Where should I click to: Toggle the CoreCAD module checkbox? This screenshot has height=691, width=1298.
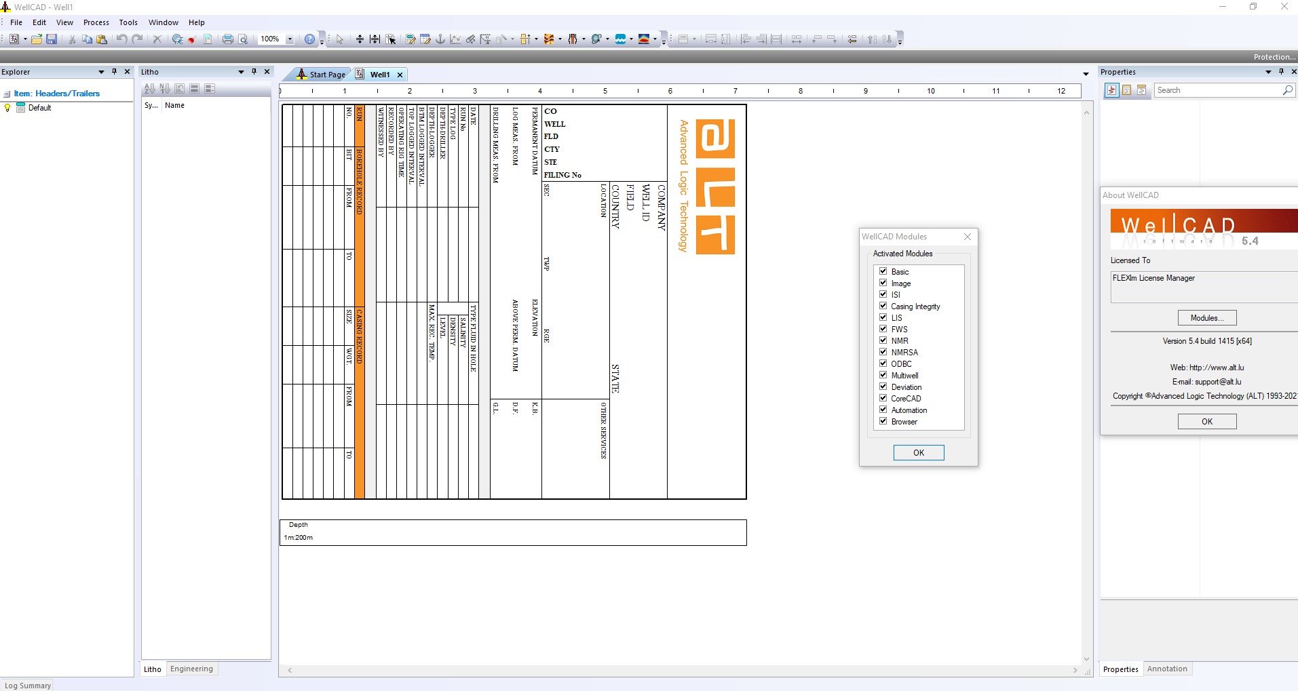coord(883,398)
